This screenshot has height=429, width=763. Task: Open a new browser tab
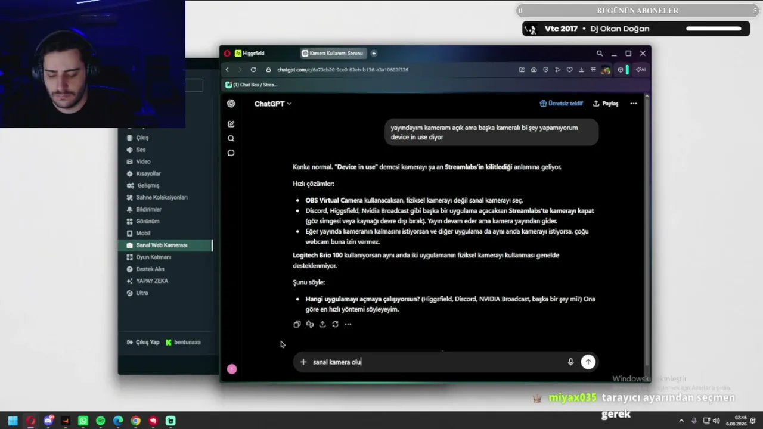click(x=374, y=53)
